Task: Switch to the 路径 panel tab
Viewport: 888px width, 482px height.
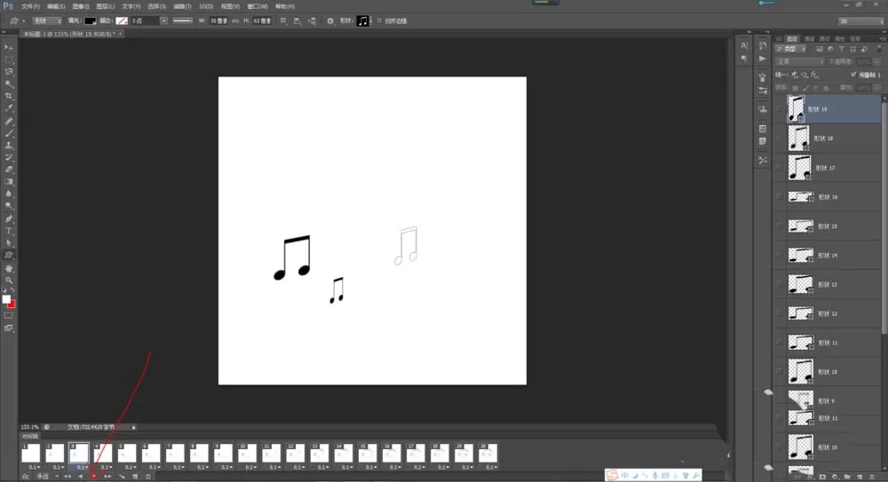Action: pyautogui.click(x=824, y=38)
